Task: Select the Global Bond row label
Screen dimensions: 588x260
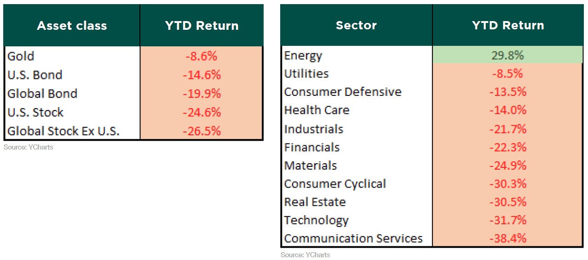Action: point(42,94)
